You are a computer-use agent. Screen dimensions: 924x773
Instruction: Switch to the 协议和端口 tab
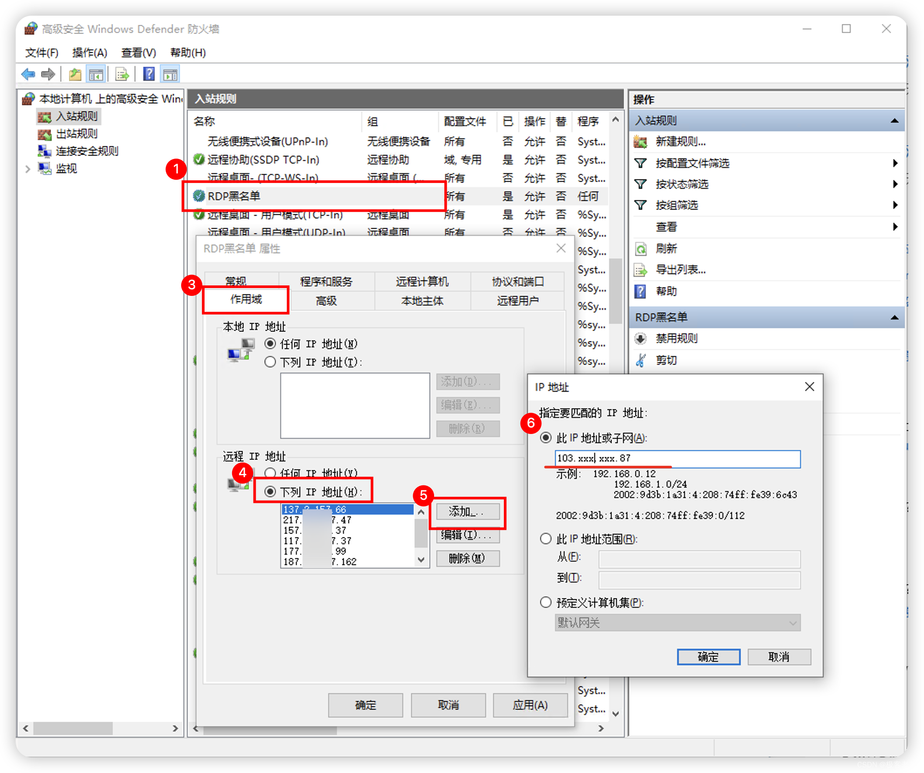[518, 281]
